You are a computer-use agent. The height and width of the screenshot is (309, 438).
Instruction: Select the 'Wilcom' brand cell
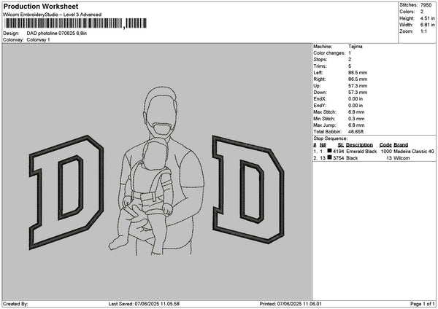(401, 158)
